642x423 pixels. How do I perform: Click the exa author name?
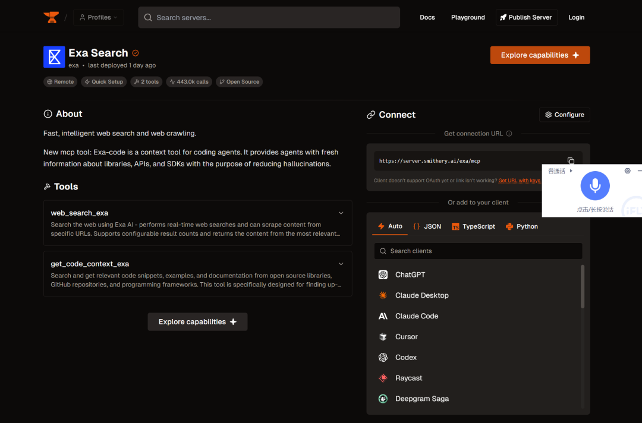pyautogui.click(x=73, y=65)
